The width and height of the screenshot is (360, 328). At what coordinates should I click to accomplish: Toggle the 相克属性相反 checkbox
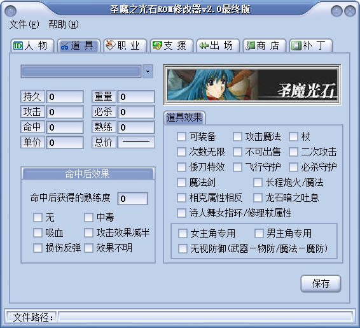pos(181,197)
